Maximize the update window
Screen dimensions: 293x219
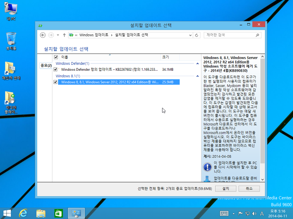[249, 25]
